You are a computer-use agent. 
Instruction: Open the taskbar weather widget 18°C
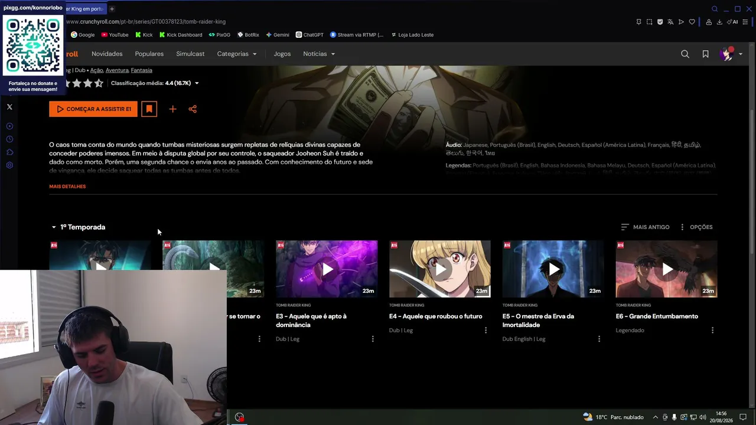click(x=613, y=417)
